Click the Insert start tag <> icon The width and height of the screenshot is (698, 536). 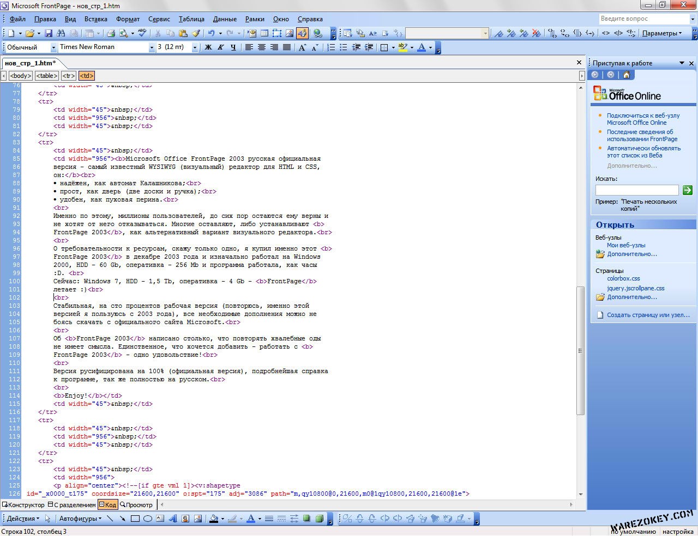pyautogui.click(x=605, y=33)
